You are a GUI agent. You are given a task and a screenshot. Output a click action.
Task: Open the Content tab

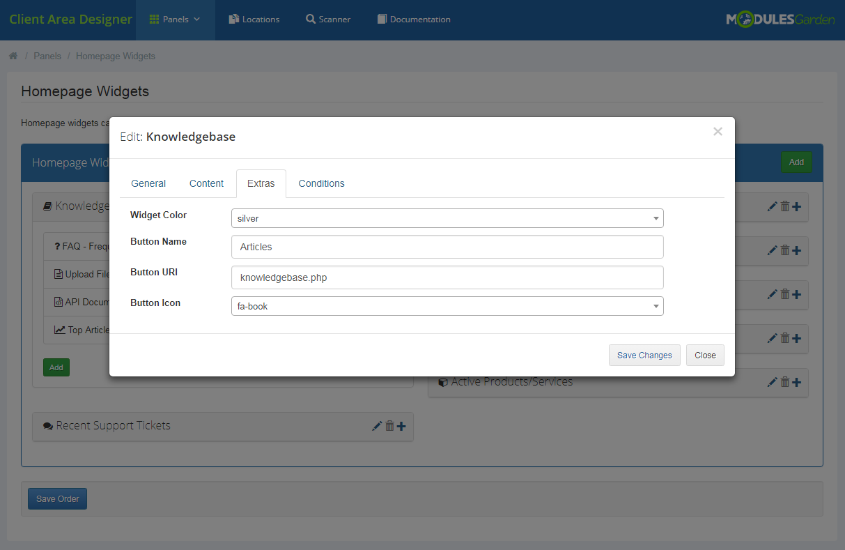pos(206,183)
